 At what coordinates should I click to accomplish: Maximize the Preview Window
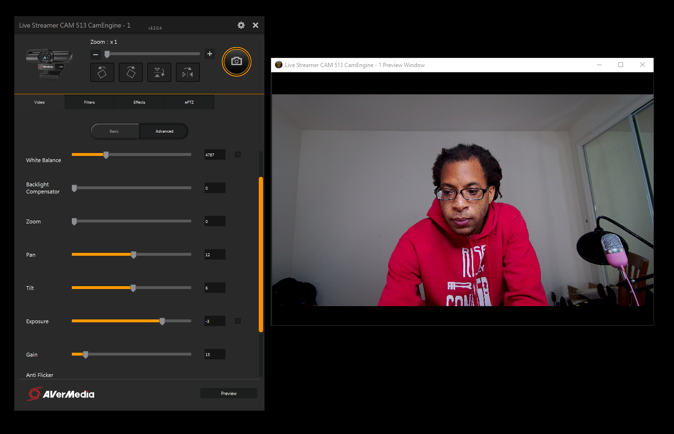click(621, 65)
